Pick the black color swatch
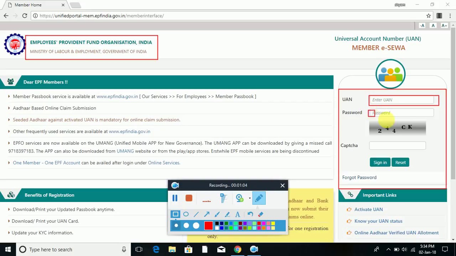The height and width of the screenshot is (256, 456). point(217,223)
